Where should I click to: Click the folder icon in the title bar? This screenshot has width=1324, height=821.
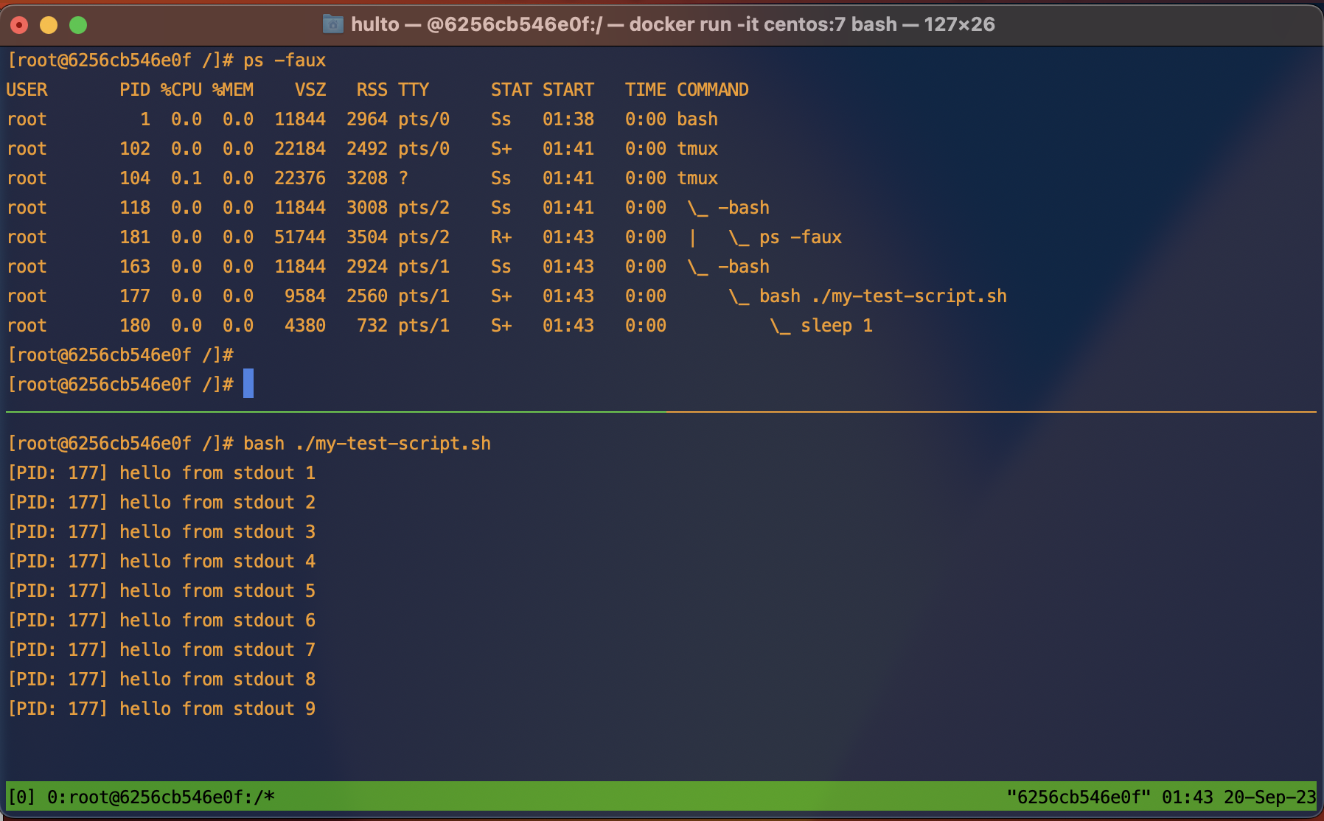click(333, 24)
